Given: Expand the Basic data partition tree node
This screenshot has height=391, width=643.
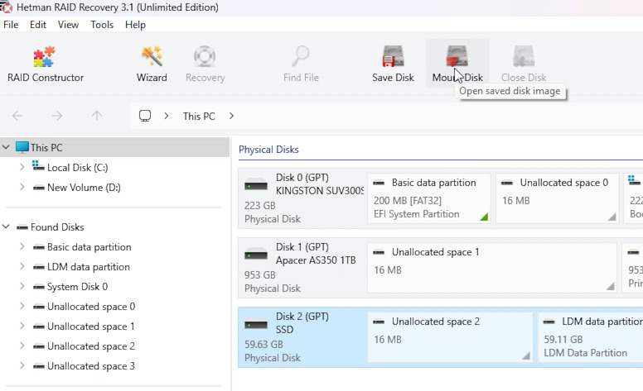Looking at the screenshot, I should pyautogui.click(x=22, y=246).
